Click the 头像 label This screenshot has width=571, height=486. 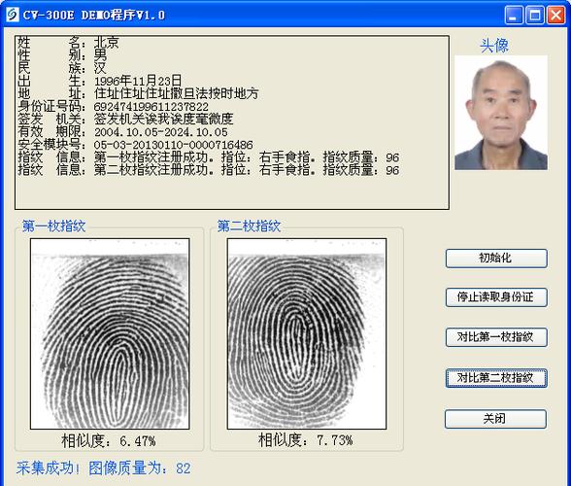coord(494,46)
